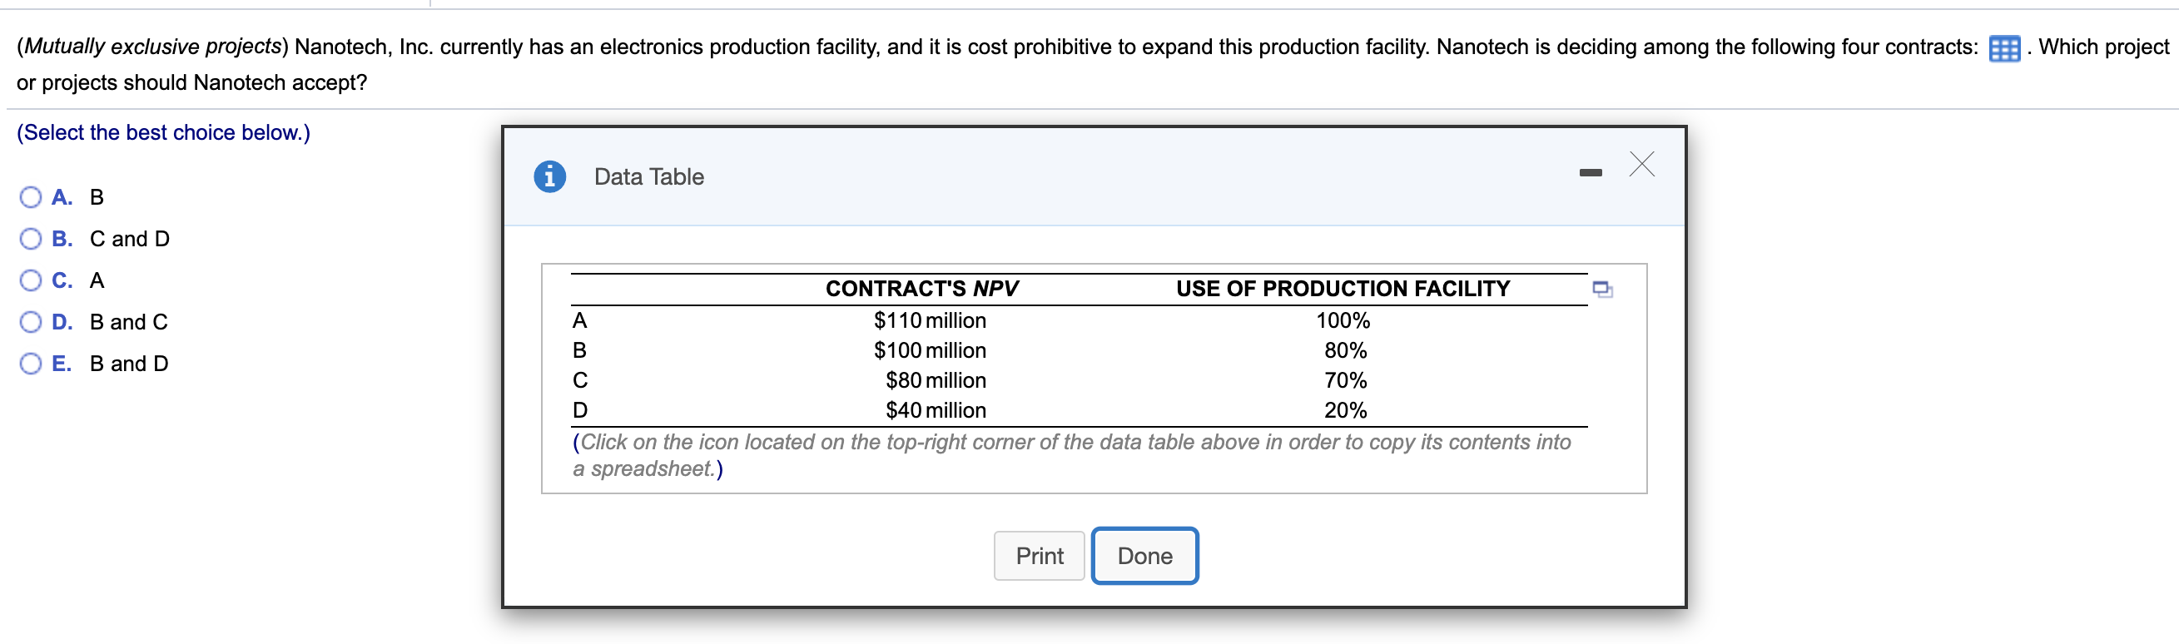Screen dimensions: 2179x644
Task: Click the 70% facility use cell
Action: 1345,380
